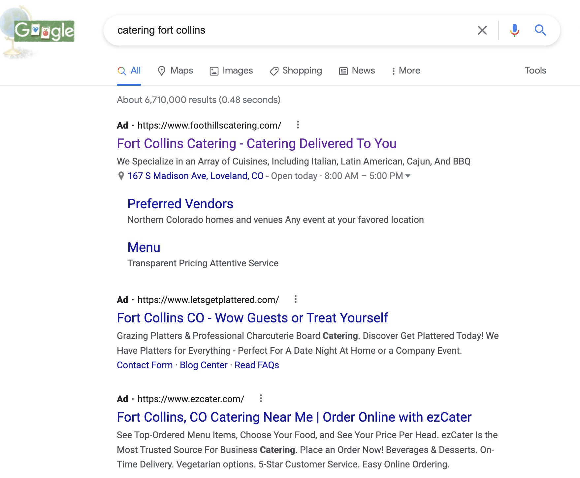Click the 167 S Madison Ave, Loveland address link
The height and width of the screenshot is (478, 580).
coord(196,176)
